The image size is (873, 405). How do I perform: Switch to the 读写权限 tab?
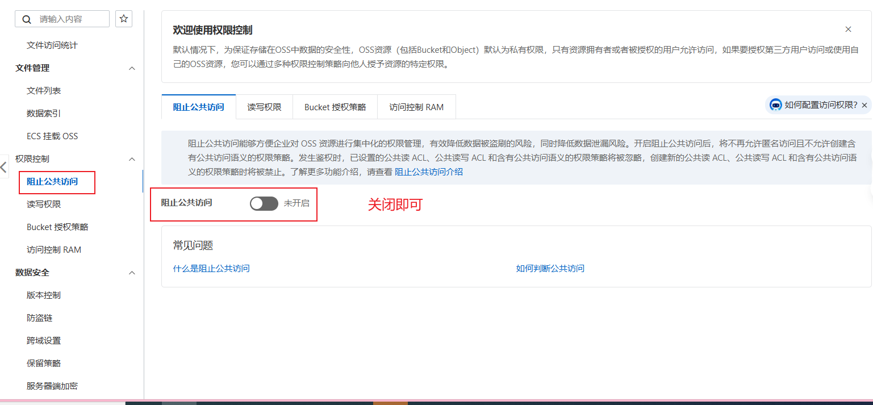pos(264,107)
